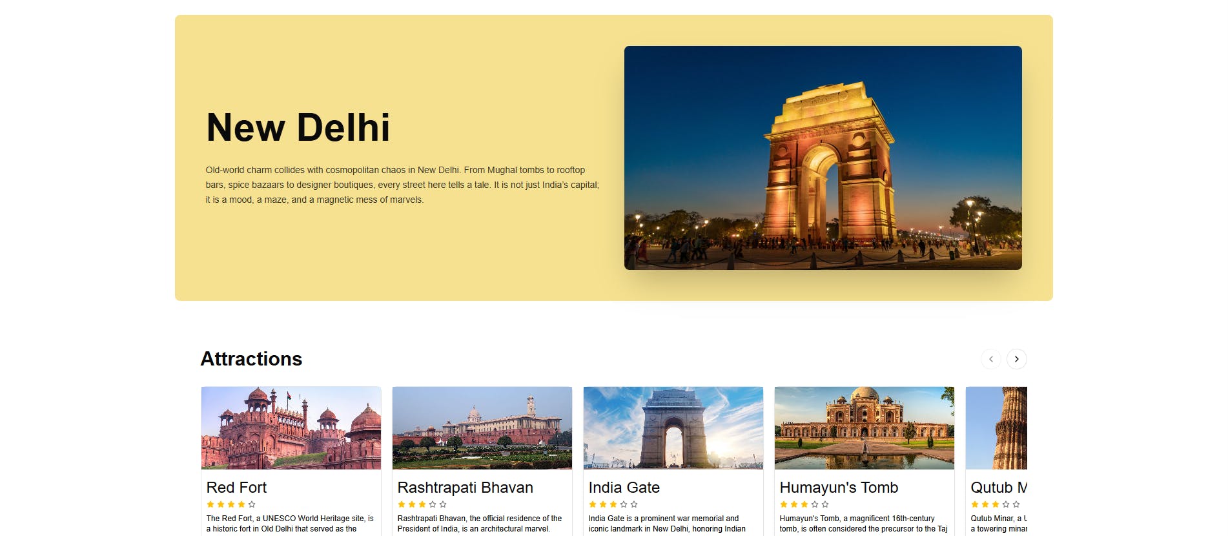This screenshot has width=1228, height=536.
Task: Open the Humayun's Tomb photo
Action: pos(865,428)
